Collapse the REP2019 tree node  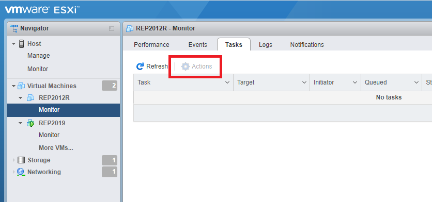(20, 123)
